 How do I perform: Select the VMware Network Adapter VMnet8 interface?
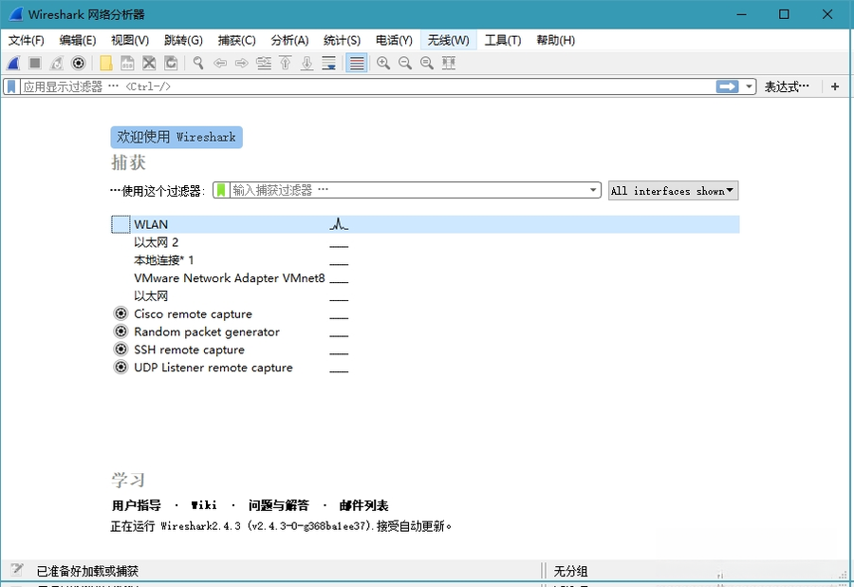click(230, 278)
